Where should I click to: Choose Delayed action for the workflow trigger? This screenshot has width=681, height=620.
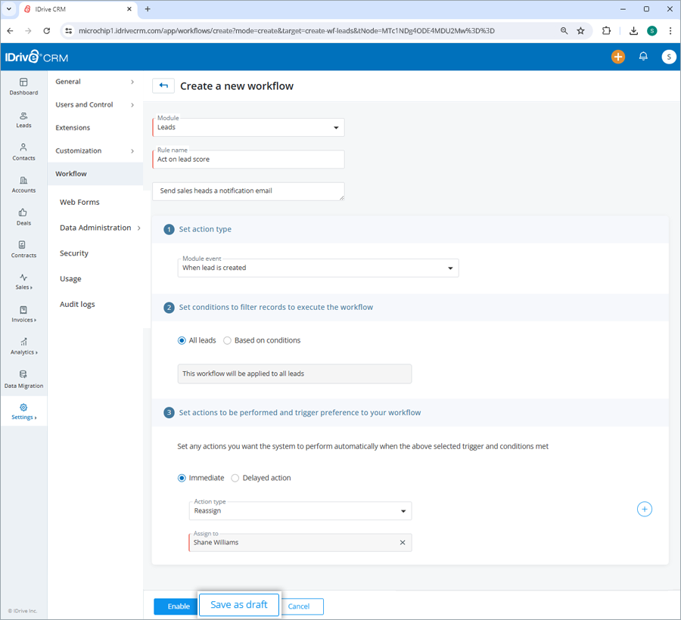tap(235, 478)
